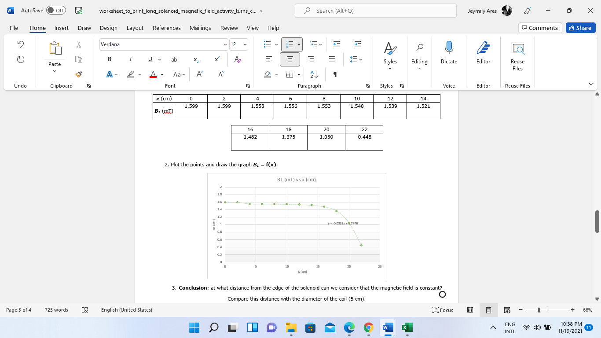
Task: Click the Redo arrow icon
Action: tap(20, 59)
